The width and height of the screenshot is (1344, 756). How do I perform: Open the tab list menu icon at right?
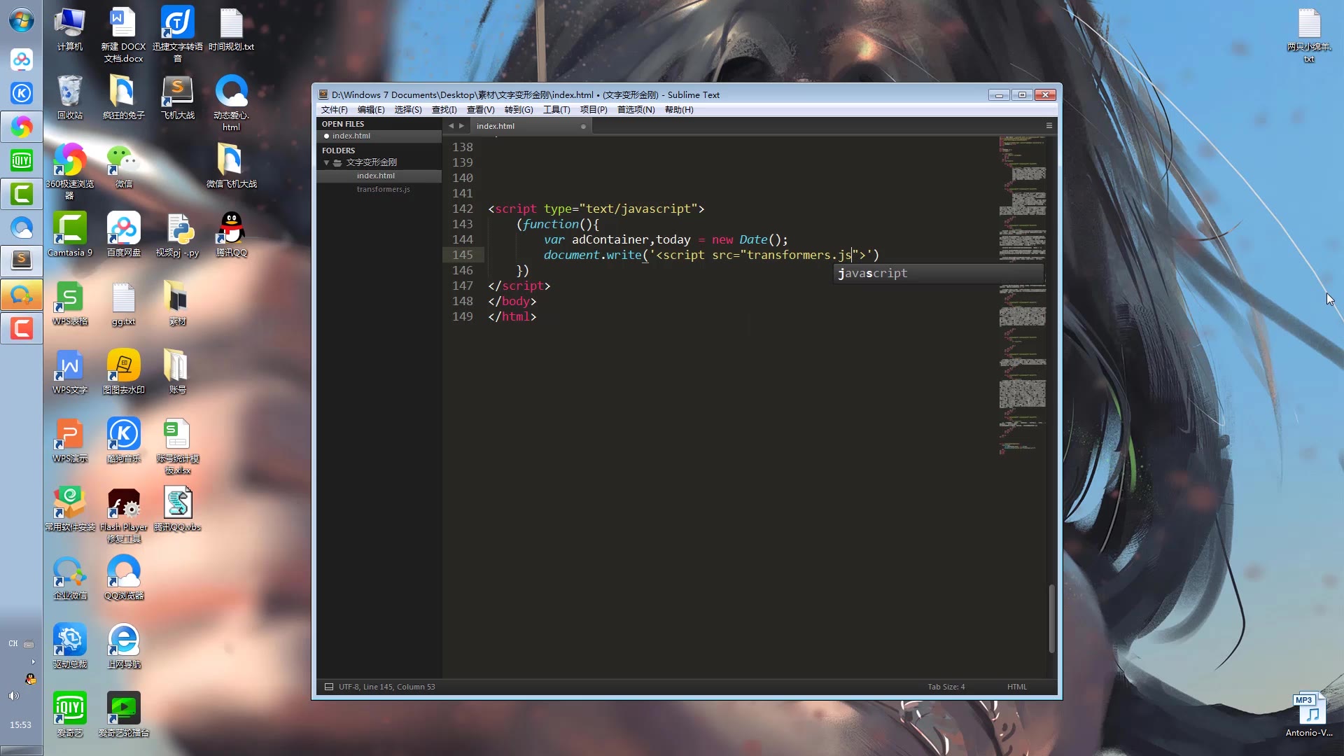tap(1049, 126)
